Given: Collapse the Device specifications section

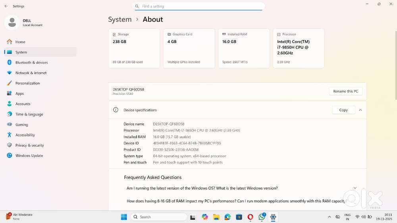Looking at the screenshot, I should pyautogui.click(x=360, y=110).
